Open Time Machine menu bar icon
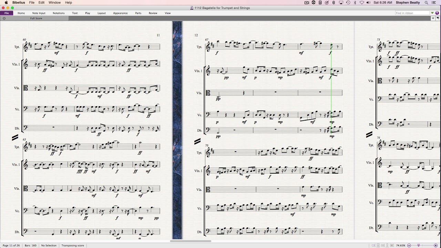The height and width of the screenshot is (248, 441). (348, 2)
